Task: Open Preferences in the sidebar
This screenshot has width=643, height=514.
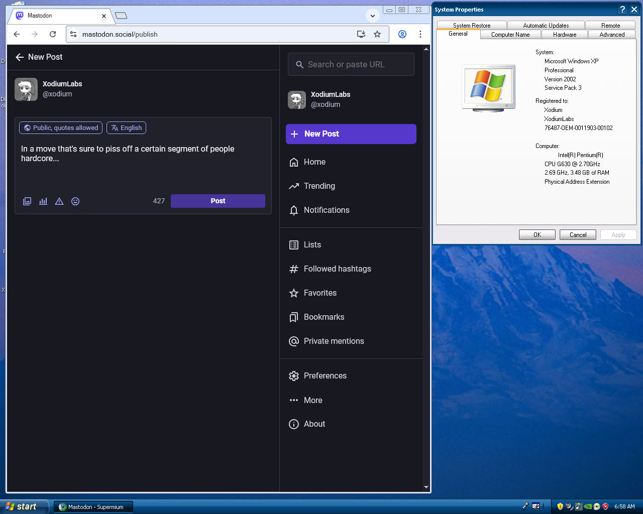Action: tap(317, 376)
